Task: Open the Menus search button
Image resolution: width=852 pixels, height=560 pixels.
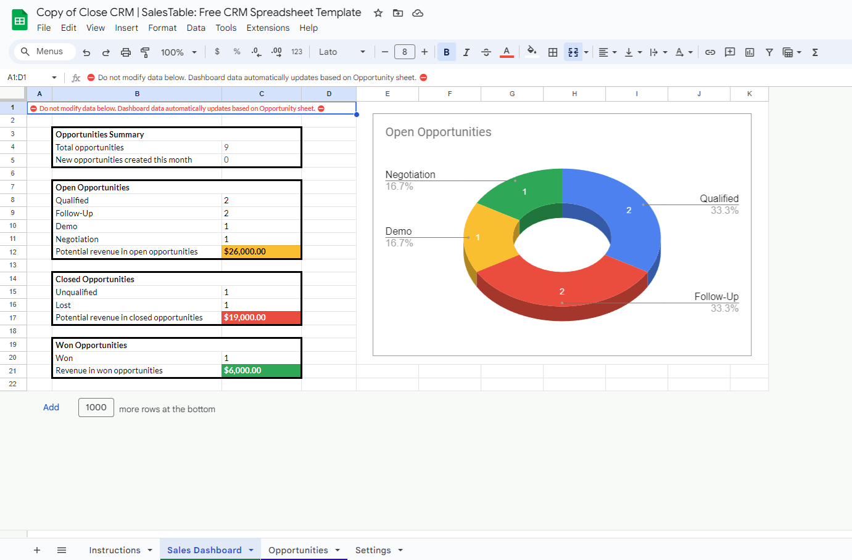Action: click(43, 52)
